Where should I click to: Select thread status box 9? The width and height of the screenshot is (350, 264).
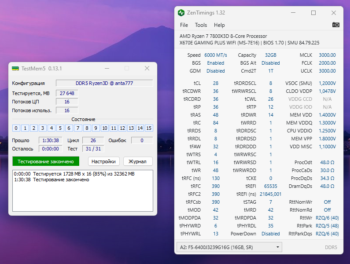[96, 128]
